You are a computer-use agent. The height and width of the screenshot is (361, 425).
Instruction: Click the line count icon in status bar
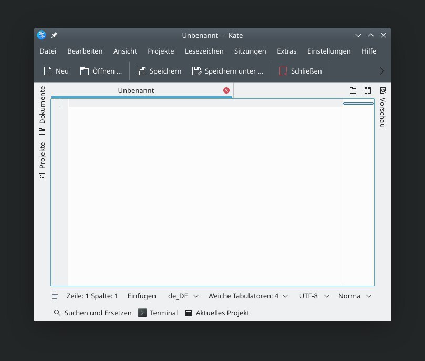click(x=55, y=296)
